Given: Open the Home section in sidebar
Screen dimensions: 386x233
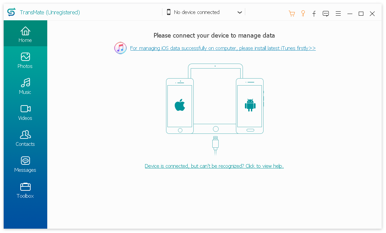Looking at the screenshot, I should (x=25, y=34).
